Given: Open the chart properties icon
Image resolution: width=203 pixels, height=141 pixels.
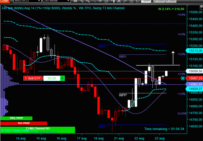Looking at the screenshot, I should [131, 1].
